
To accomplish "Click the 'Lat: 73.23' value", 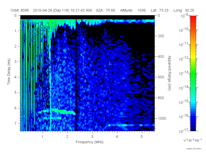I will [160, 10].
